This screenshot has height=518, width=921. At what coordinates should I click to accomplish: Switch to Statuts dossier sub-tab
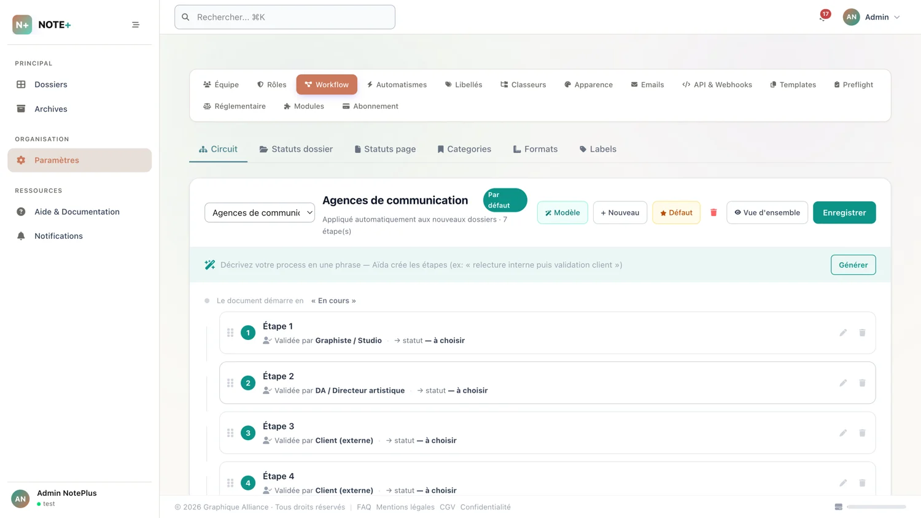(296, 149)
